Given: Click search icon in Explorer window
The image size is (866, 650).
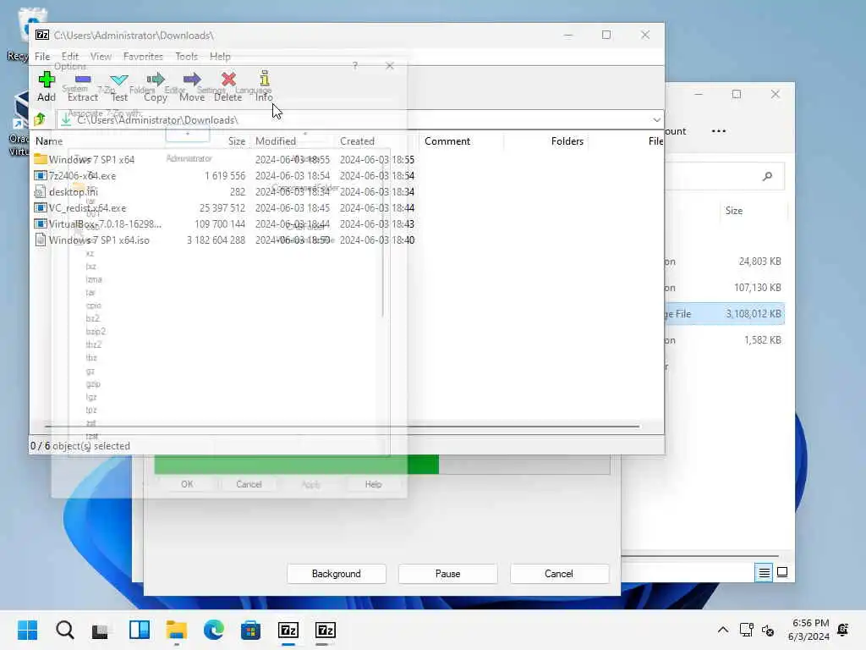Looking at the screenshot, I should (x=767, y=176).
